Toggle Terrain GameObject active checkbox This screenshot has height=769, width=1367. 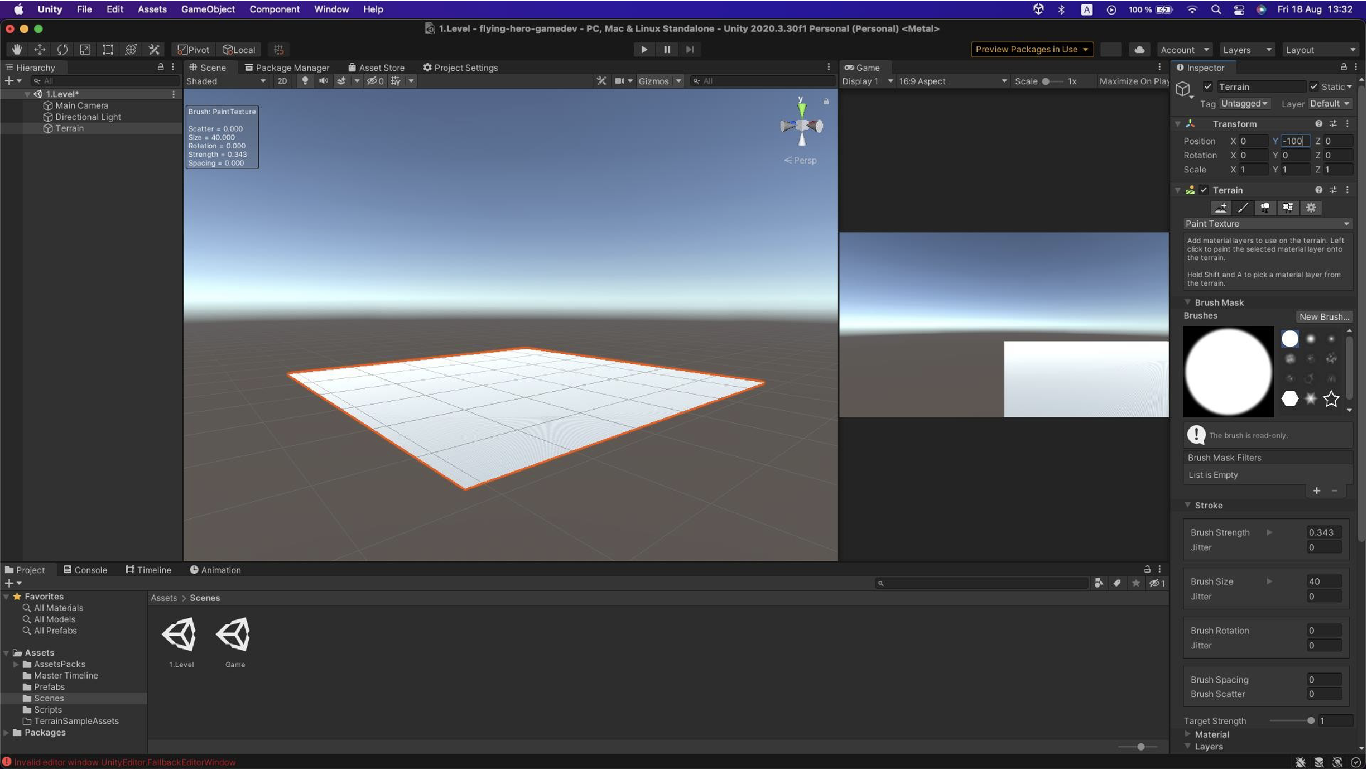1207,86
